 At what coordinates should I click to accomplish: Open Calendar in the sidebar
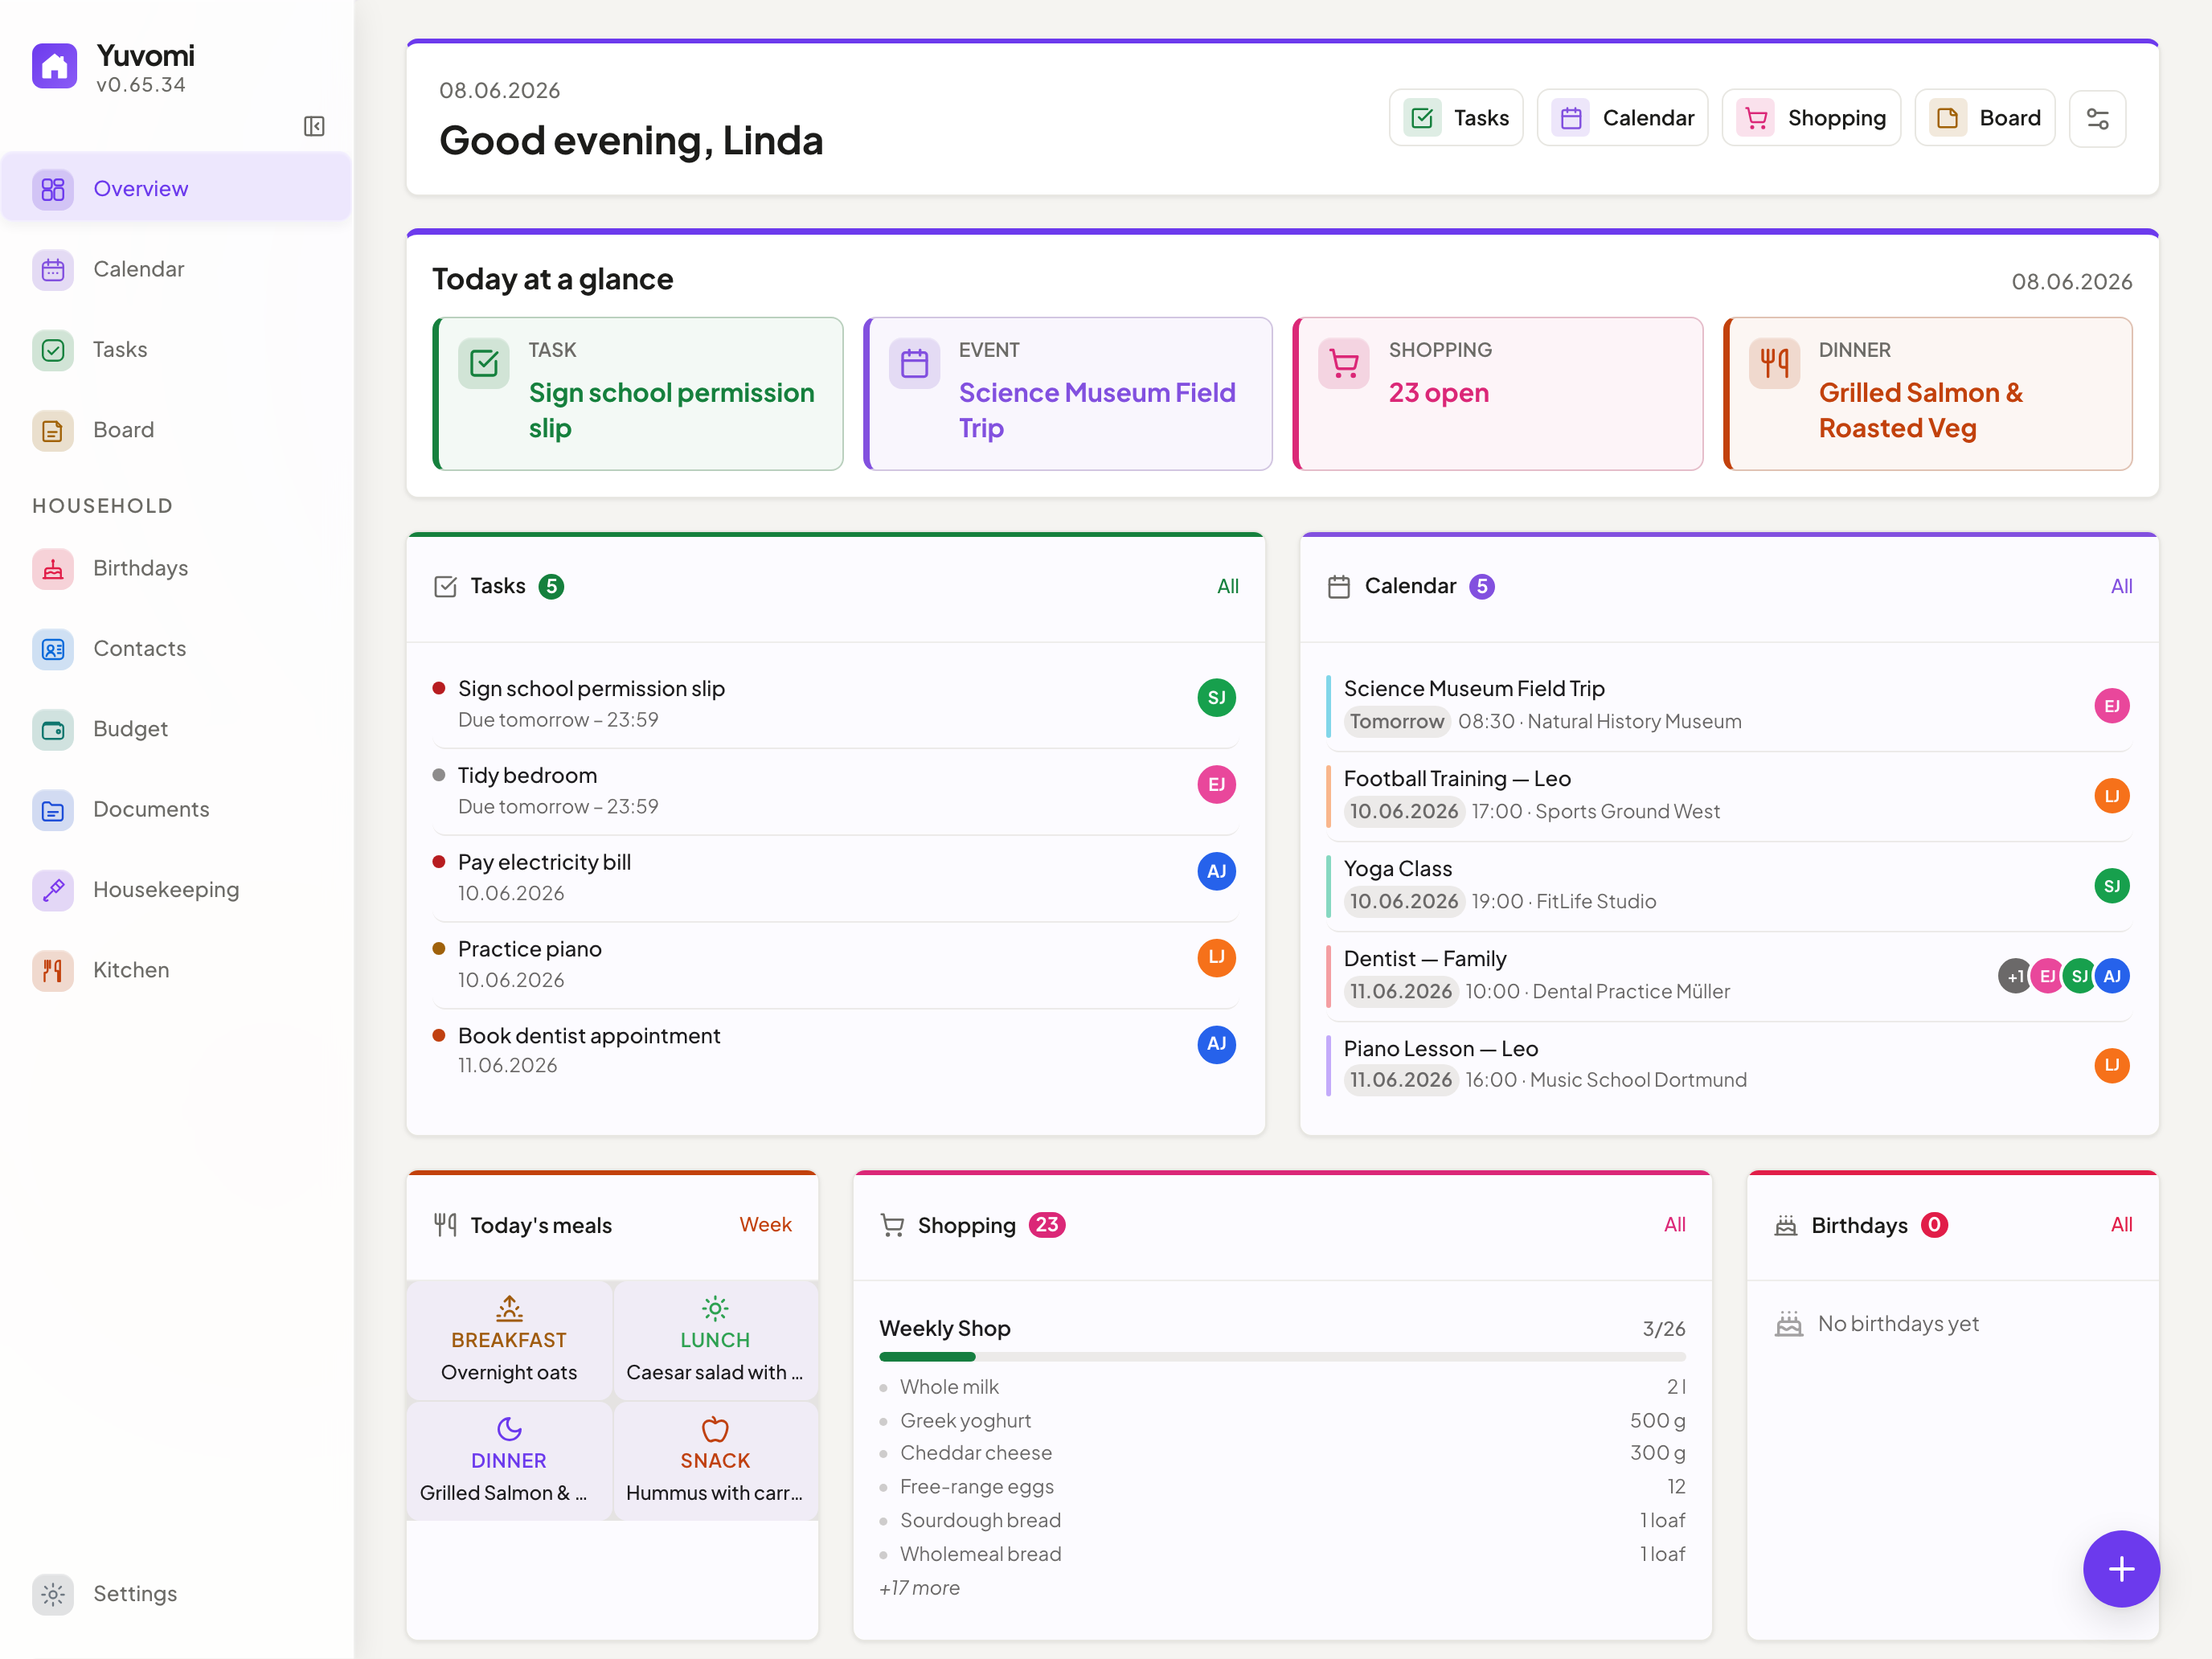tap(176, 269)
